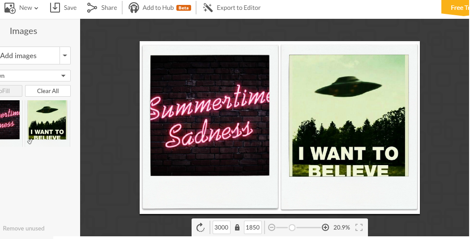Click the width field showing 3000
The height and width of the screenshot is (239, 470).
(x=222, y=227)
